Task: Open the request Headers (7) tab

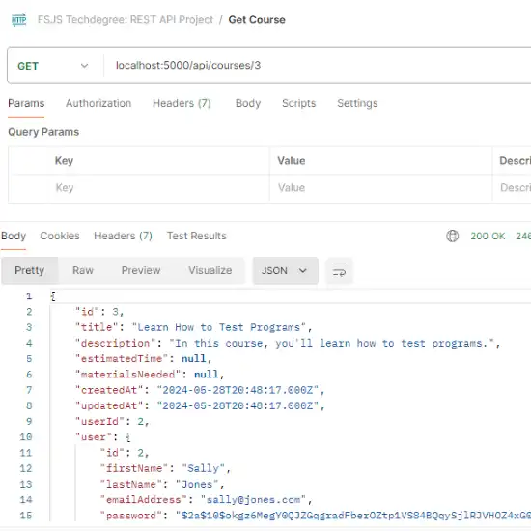Action: click(x=182, y=103)
